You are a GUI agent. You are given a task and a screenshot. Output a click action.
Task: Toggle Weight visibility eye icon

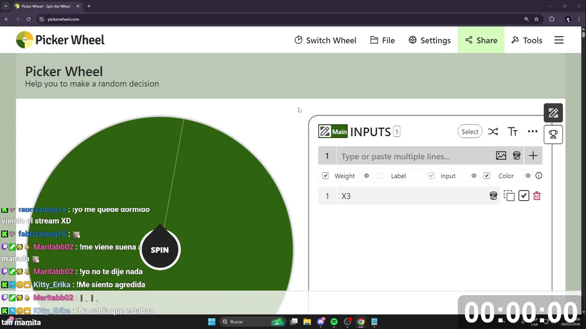366,175
